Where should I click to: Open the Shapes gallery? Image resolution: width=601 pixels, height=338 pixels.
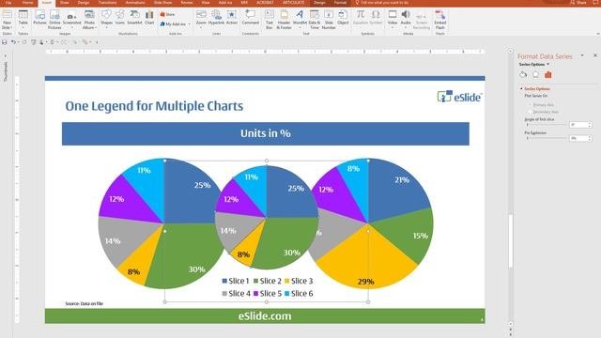point(106,18)
